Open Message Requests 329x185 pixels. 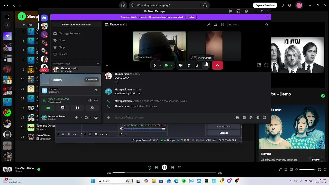pos(76,33)
